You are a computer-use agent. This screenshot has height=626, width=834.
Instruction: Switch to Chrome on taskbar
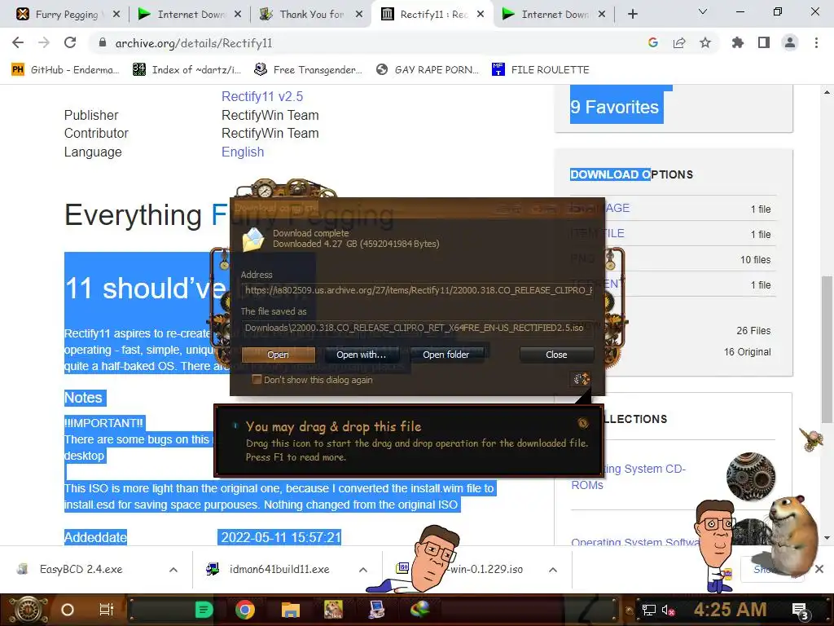tap(244, 610)
